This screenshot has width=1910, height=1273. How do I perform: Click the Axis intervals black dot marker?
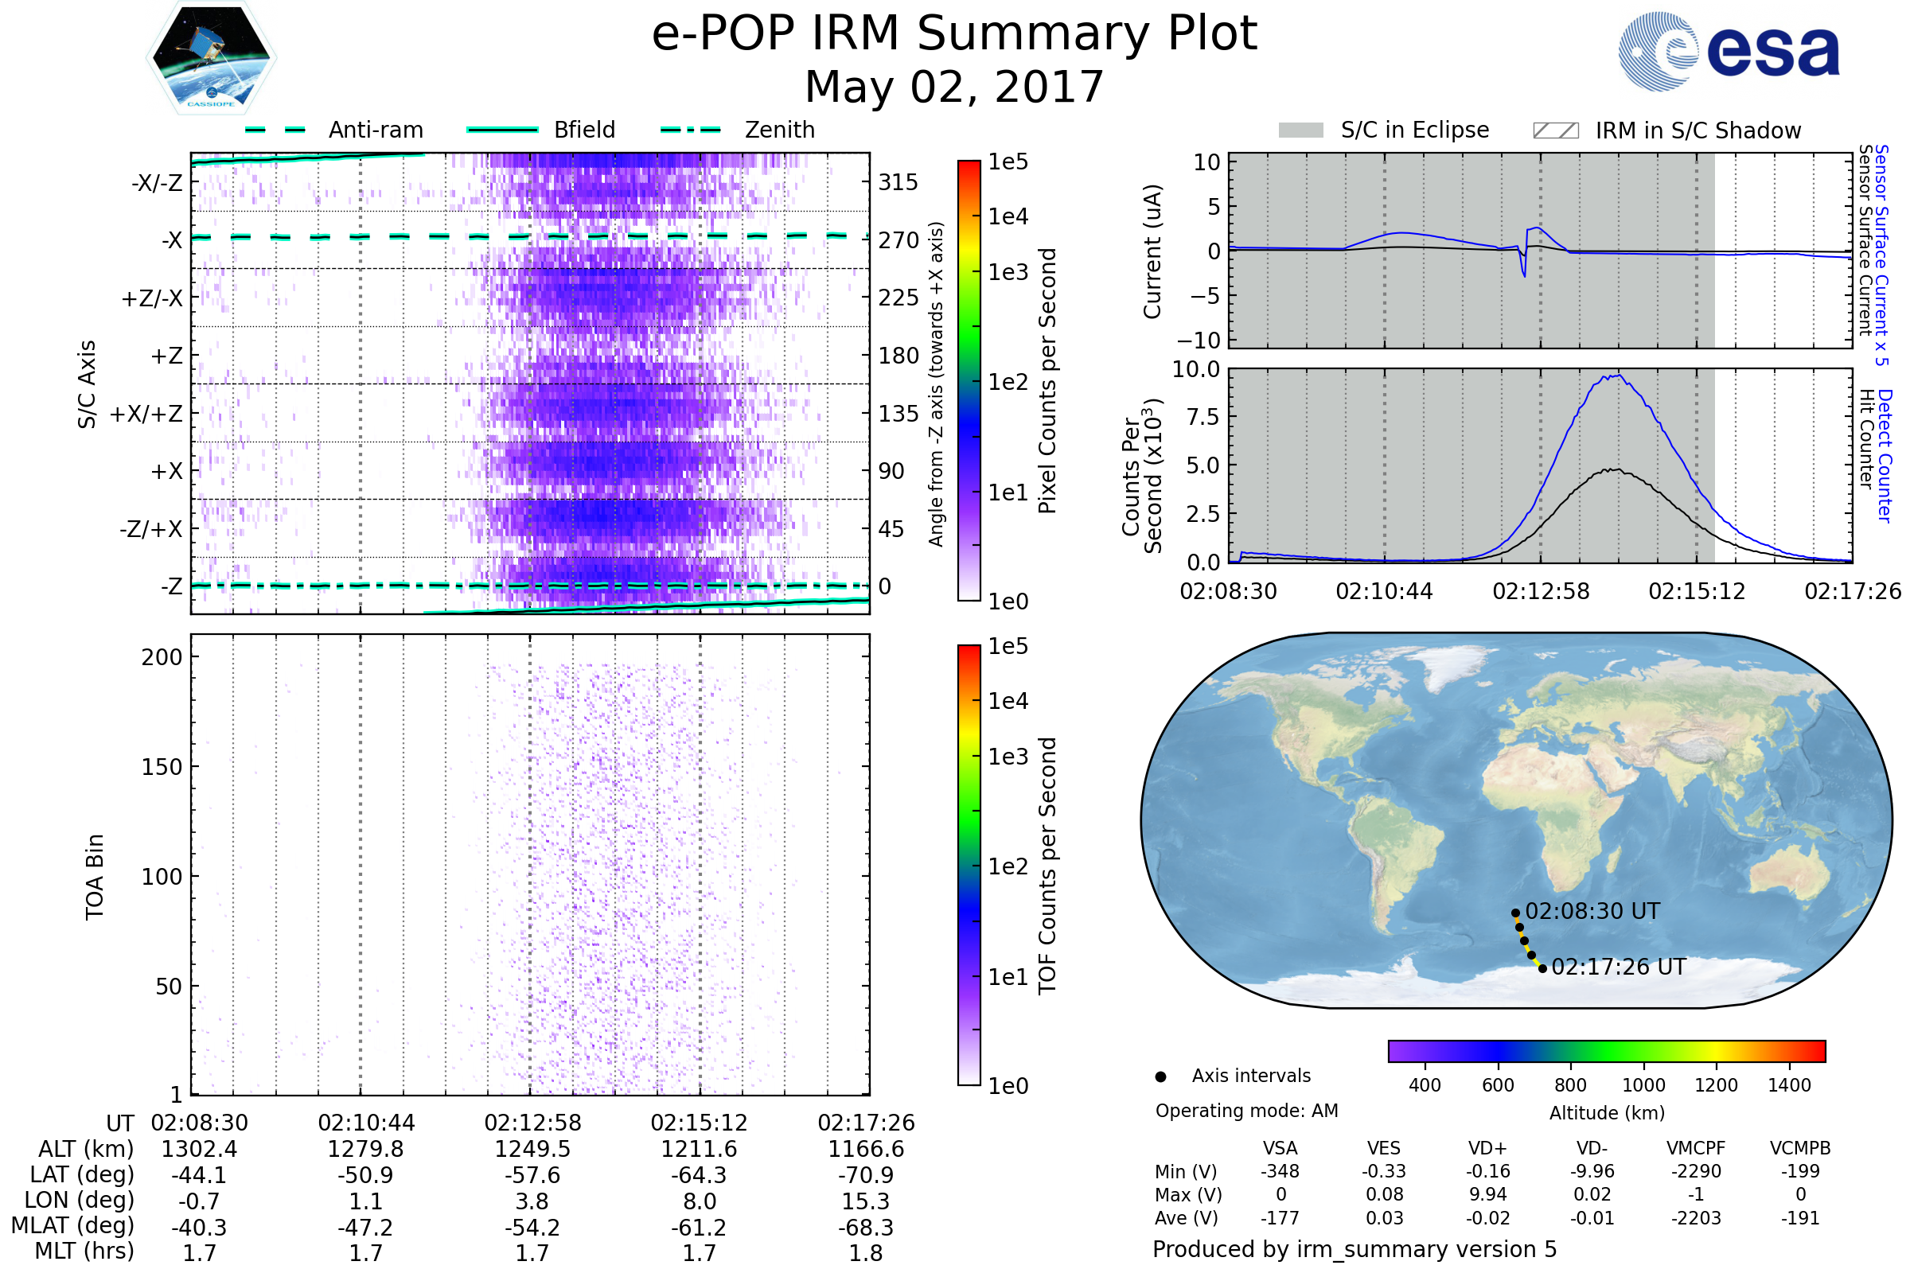(1160, 1076)
